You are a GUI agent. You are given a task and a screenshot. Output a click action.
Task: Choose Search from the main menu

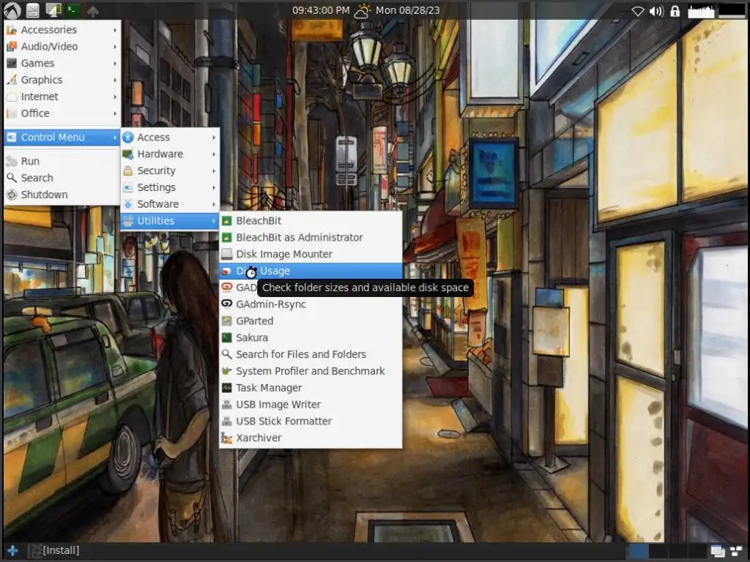(x=62, y=178)
